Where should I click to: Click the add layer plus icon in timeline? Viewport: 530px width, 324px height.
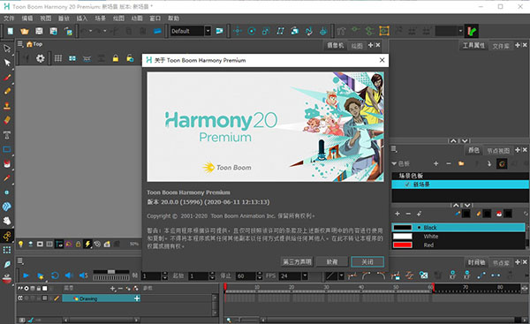112,288
